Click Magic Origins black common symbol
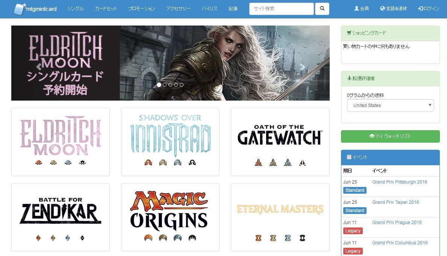Screen dimensions: 447x256 point(192,238)
